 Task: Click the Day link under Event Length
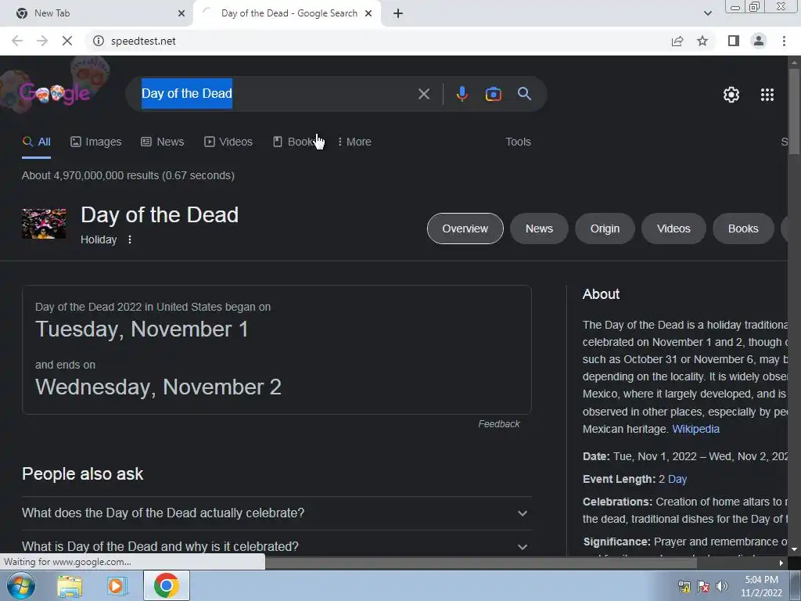[677, 479]
